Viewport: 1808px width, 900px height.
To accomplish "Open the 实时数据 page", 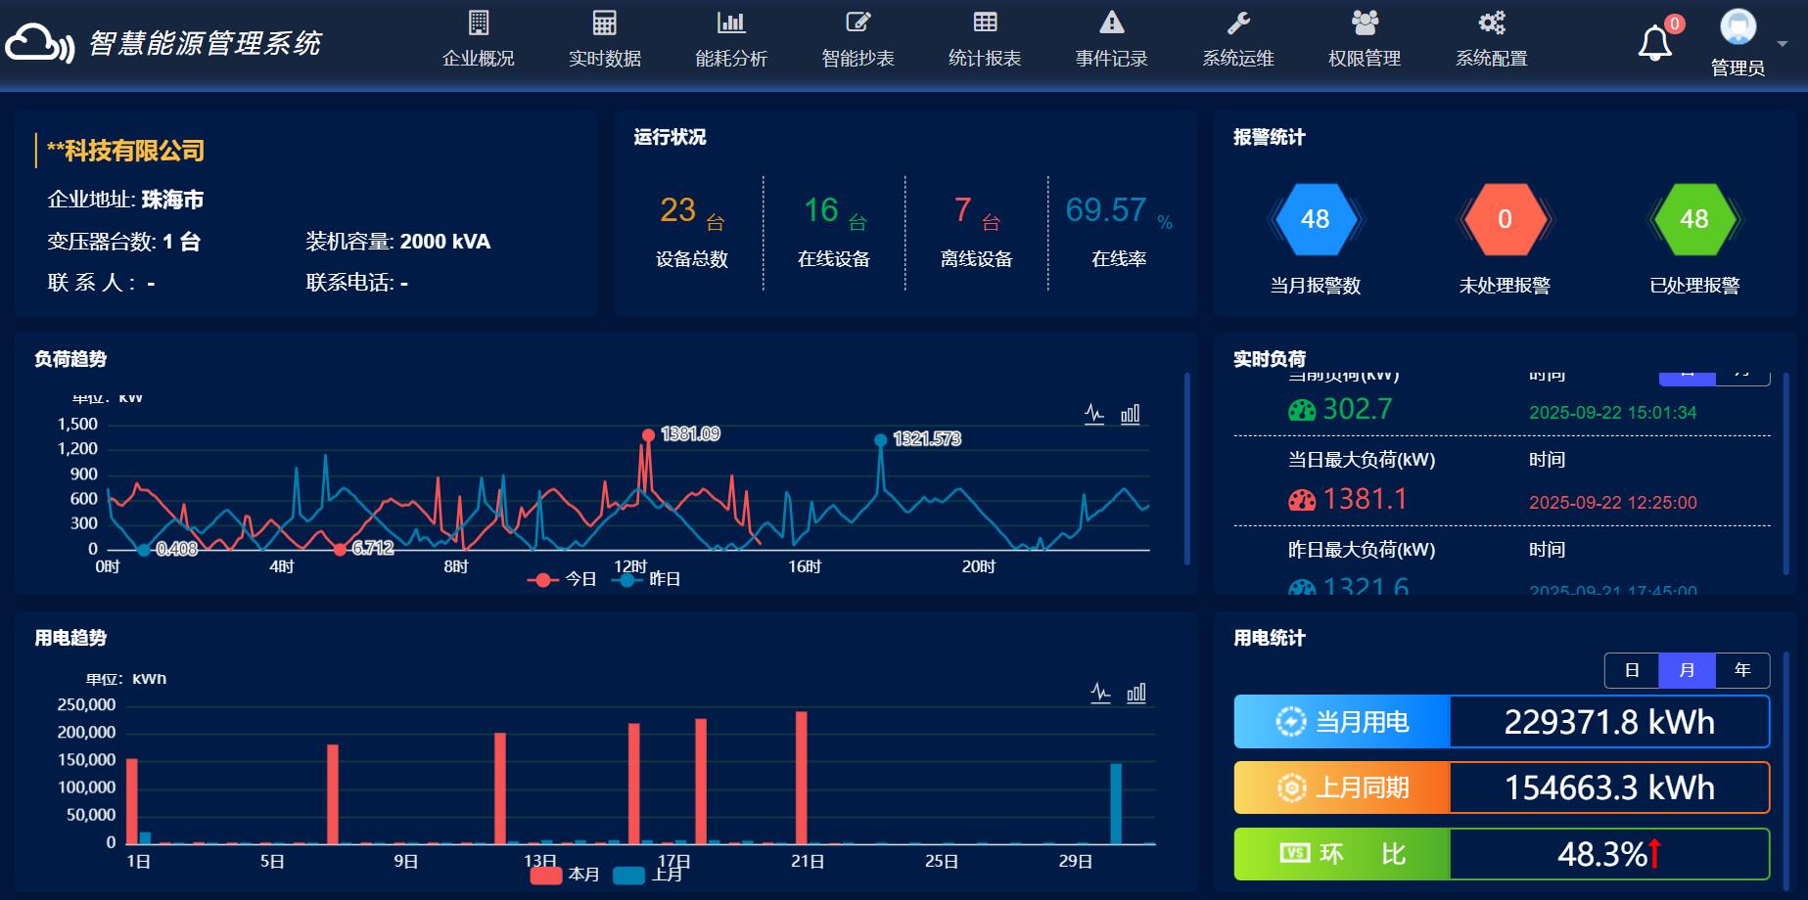I will point(605,22).
